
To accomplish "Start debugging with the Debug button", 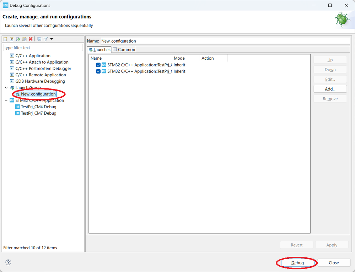I will 297,263.
